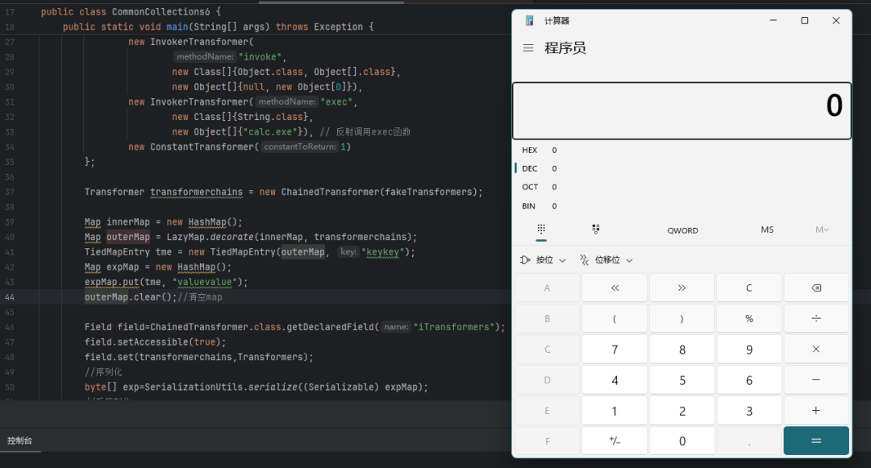Click the backspace key in calculator
The height and width of the screenshot is (468, 871).
pos(816,288)
